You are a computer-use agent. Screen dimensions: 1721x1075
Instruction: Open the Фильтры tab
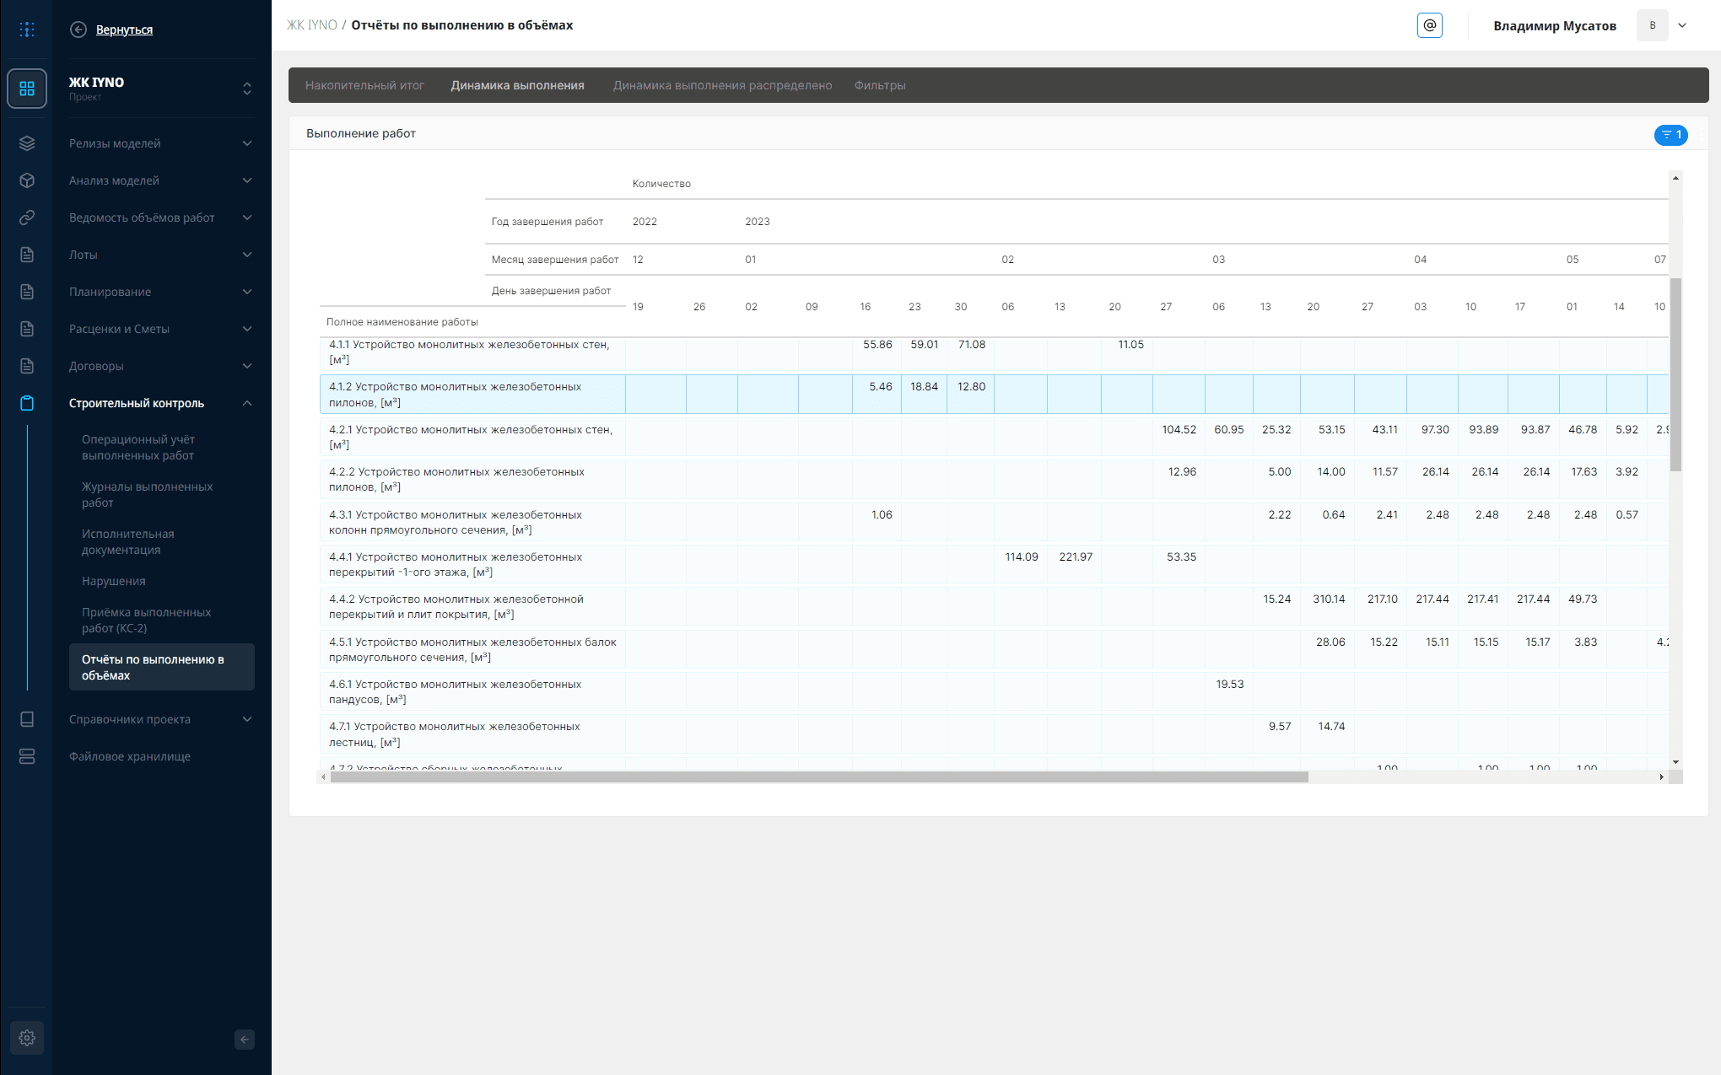pos(880,85)
